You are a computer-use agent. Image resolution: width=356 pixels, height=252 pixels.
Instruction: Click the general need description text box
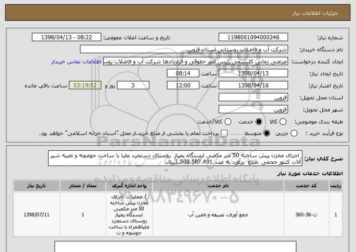[x=175, y=158]
